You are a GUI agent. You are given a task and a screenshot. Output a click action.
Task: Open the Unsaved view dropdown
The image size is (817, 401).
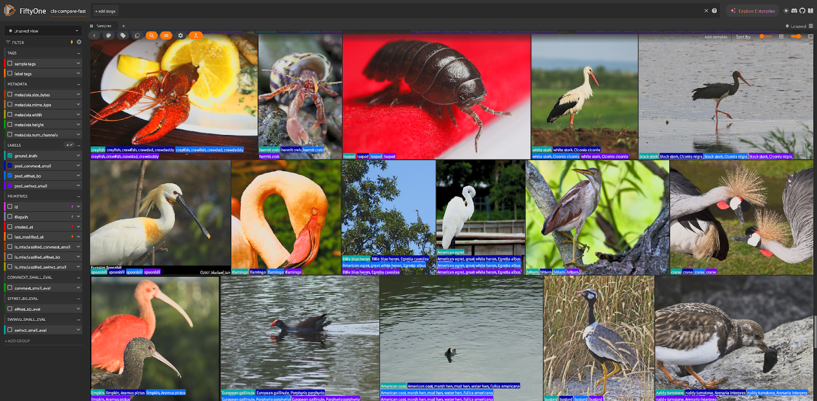[43, 31]
